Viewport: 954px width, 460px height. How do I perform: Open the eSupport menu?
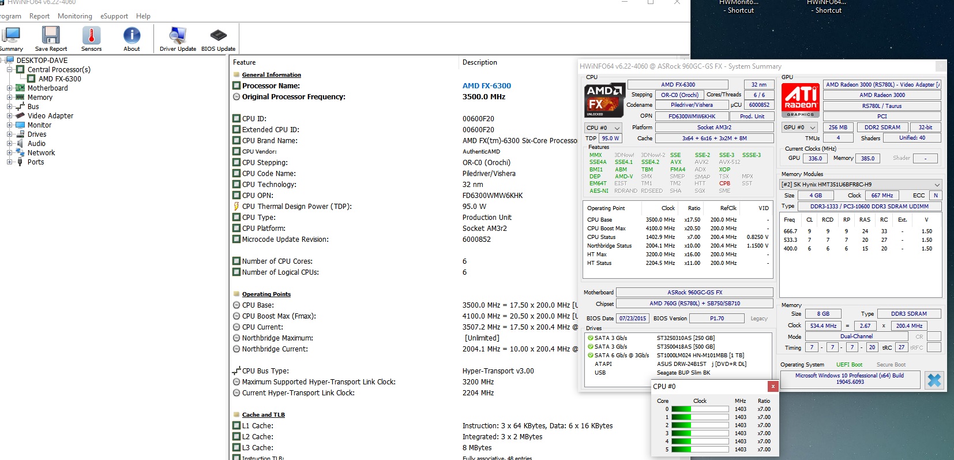click(114, 16)
